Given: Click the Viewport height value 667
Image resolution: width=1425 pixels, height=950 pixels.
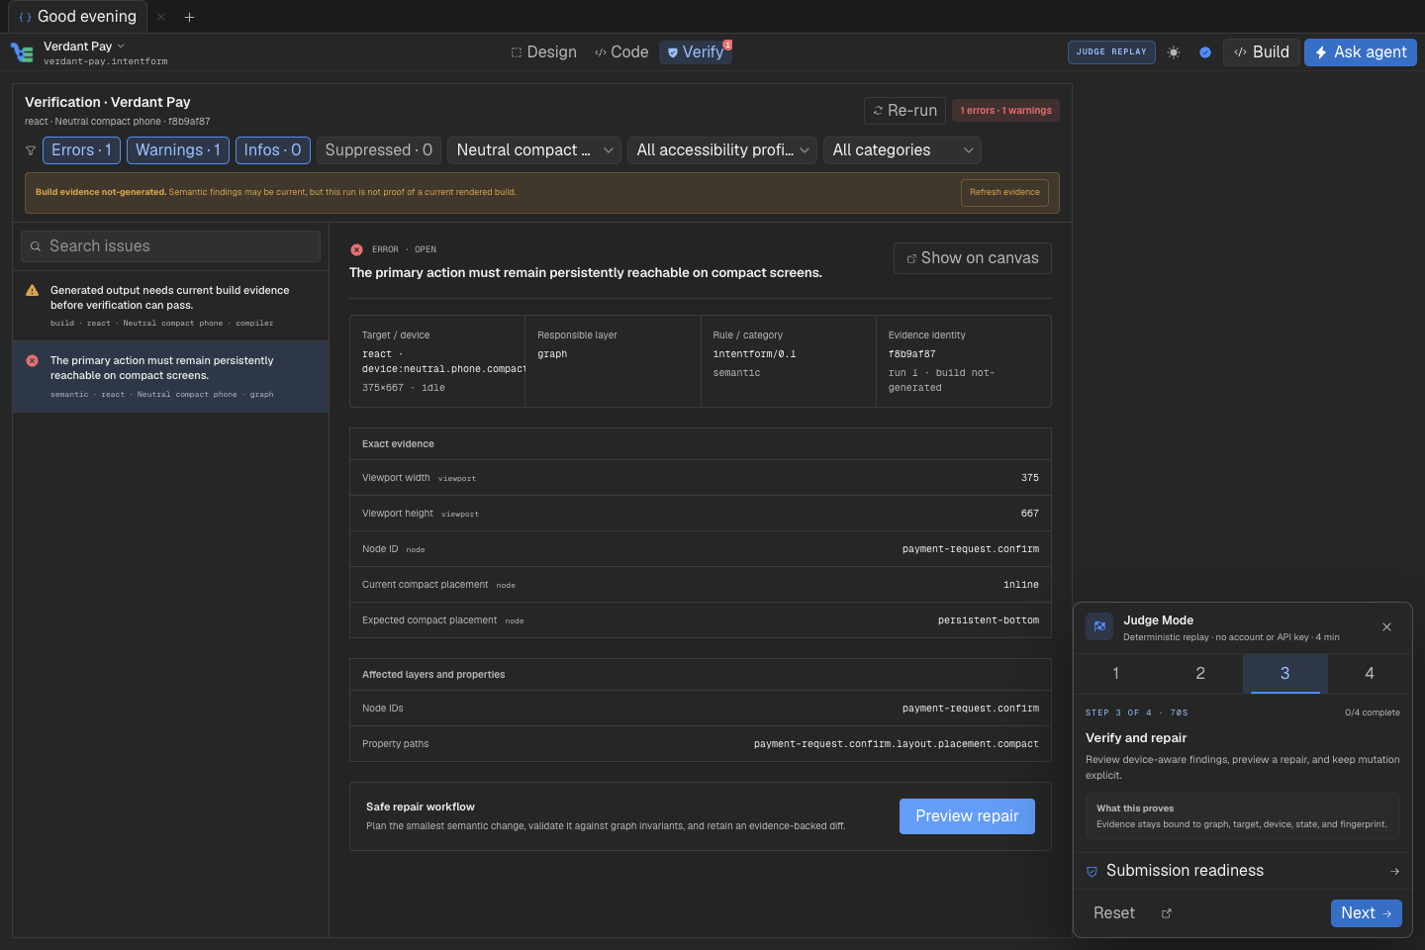Looking at the screenshot, I should 1030,514.
